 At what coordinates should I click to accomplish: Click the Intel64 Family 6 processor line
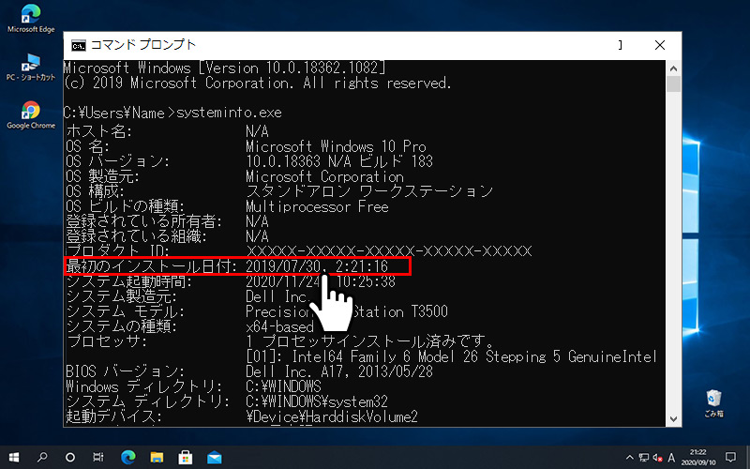pos(452,356)
